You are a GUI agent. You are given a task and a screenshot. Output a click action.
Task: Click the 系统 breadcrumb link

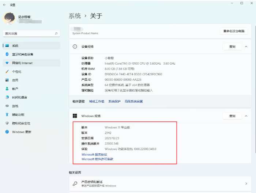pos(75,16)
